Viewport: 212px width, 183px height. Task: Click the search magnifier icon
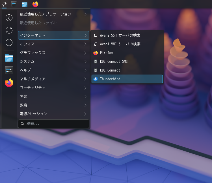pos(23,124)
